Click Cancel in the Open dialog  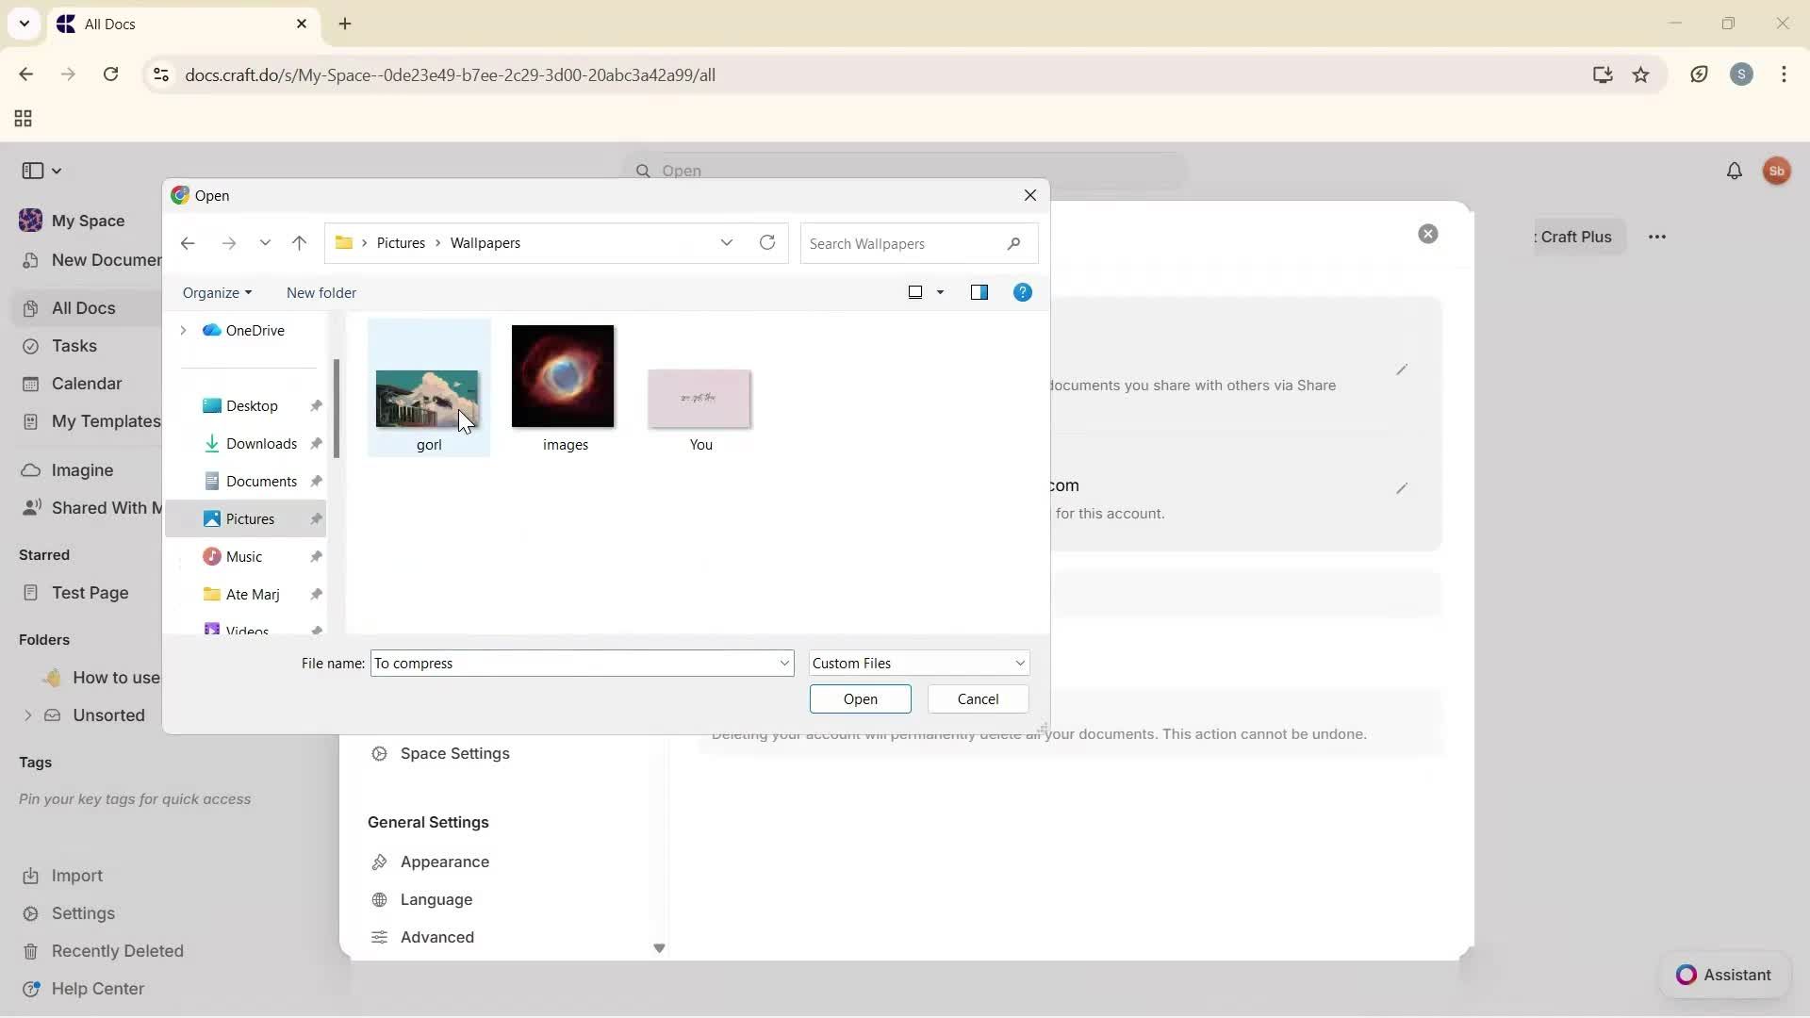977,698
